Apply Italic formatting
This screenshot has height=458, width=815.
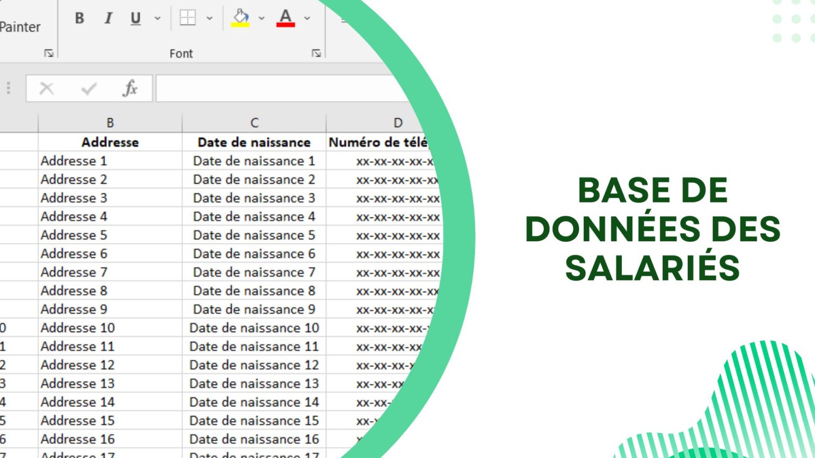tap(108, 18)
